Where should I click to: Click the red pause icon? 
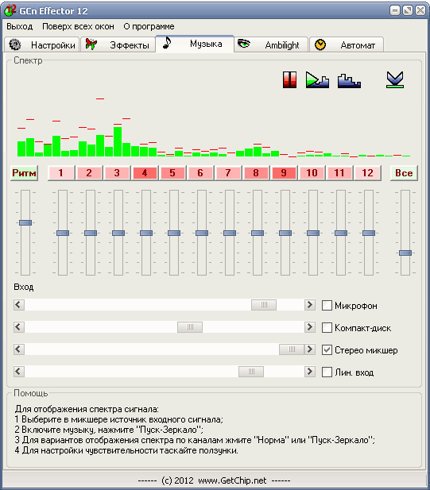(x=289, y=79)
